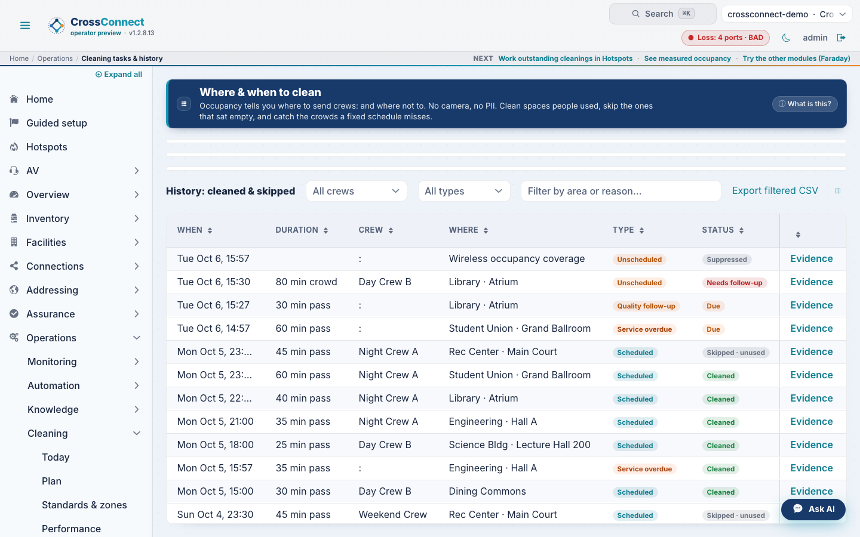Expand the Facilities sidebar section
The height and width of the screenshot is (537, 860).
pos(137,242)
